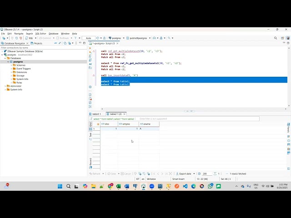This screenshot has width=291, height=218.
Task: Click the AI assistant icon in editor sidebar
Action: 90,64
